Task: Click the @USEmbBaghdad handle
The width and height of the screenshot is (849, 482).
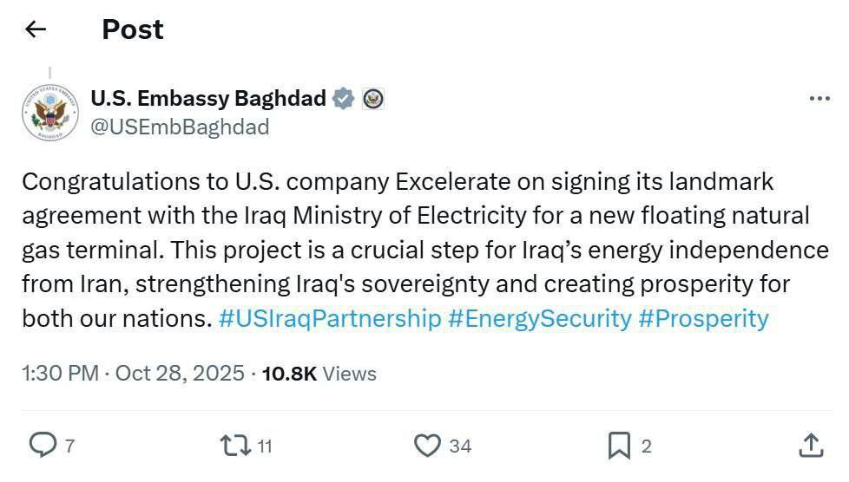Action: coord(180,127)
